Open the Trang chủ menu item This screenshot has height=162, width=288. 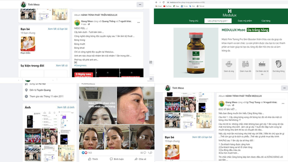pos(194,21)
